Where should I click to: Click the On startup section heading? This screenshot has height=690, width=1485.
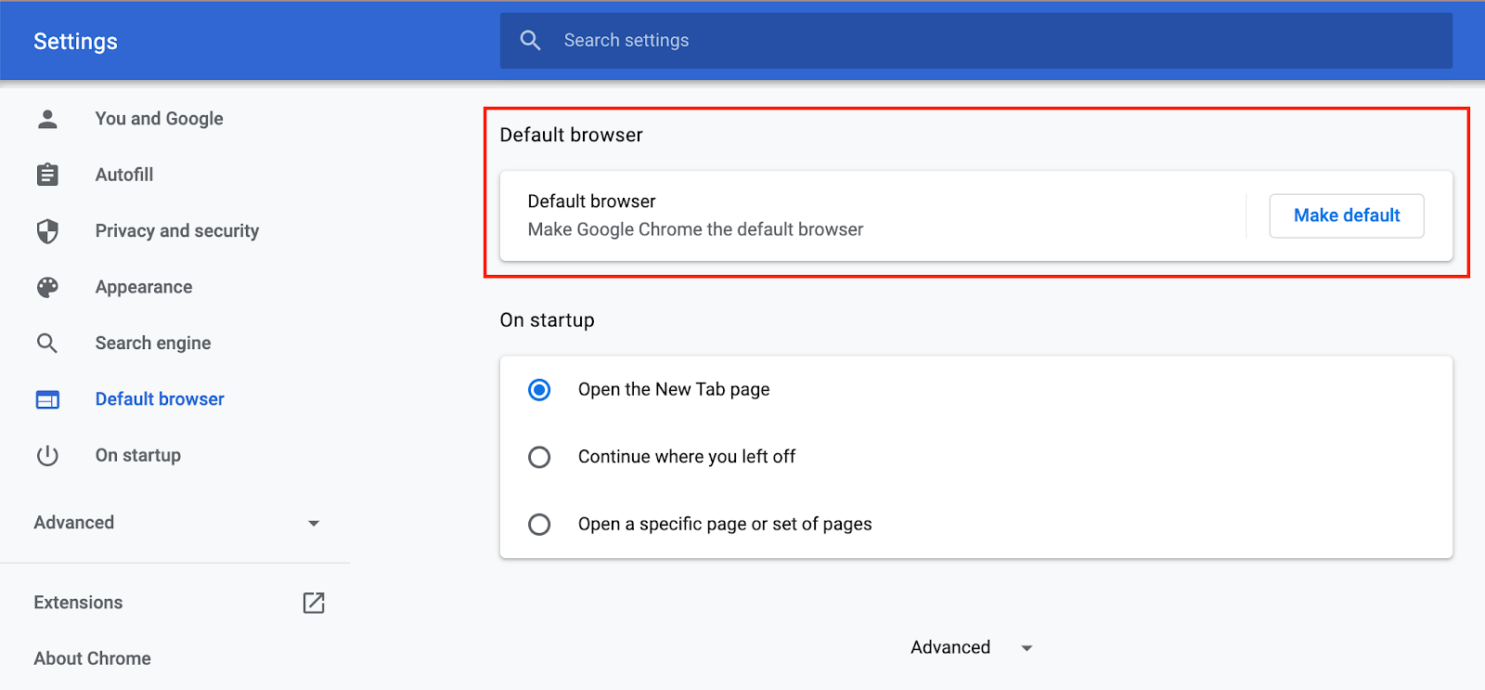(x=547, y=320)
